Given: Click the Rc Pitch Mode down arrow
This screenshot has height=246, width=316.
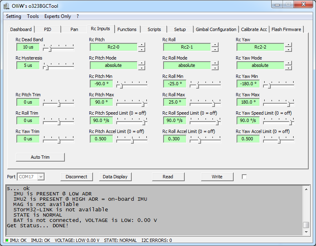Looking at the screenshot, I should [x=141, y=68].
